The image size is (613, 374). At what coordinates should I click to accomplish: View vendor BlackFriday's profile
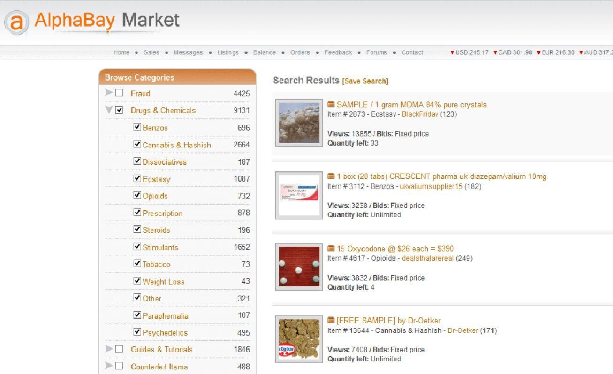(420, 114)
